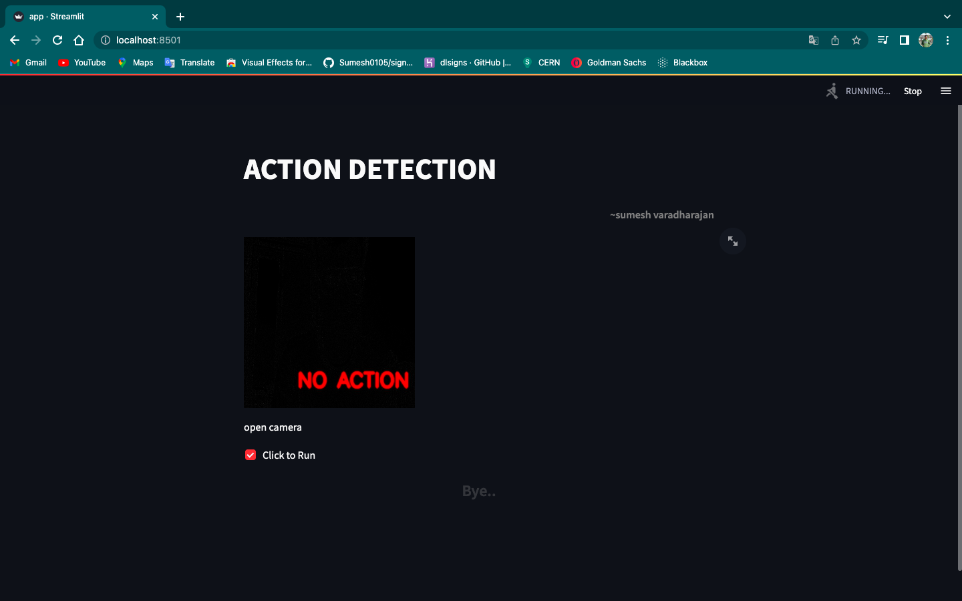962x601 pixels.
Task: Toggle the browser side panel
Action: pos(904,40)
